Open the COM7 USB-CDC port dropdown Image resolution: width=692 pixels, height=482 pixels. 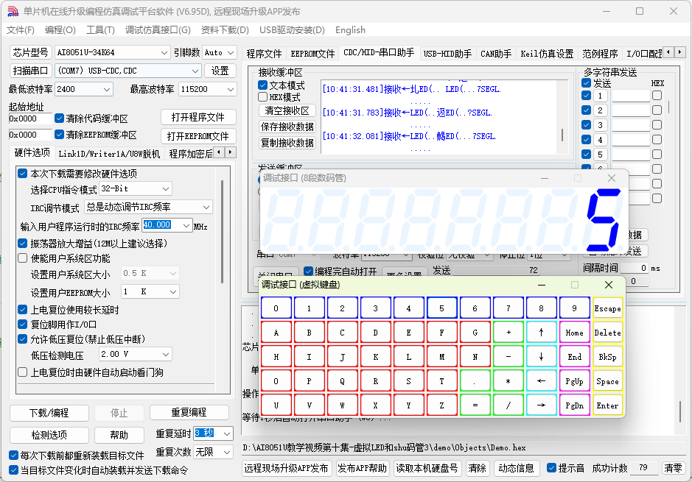(x=128, y=71)
